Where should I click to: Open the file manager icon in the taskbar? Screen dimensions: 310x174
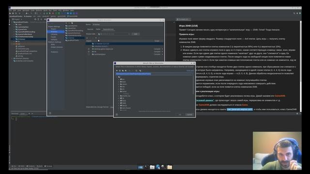[x=152, y=167]
